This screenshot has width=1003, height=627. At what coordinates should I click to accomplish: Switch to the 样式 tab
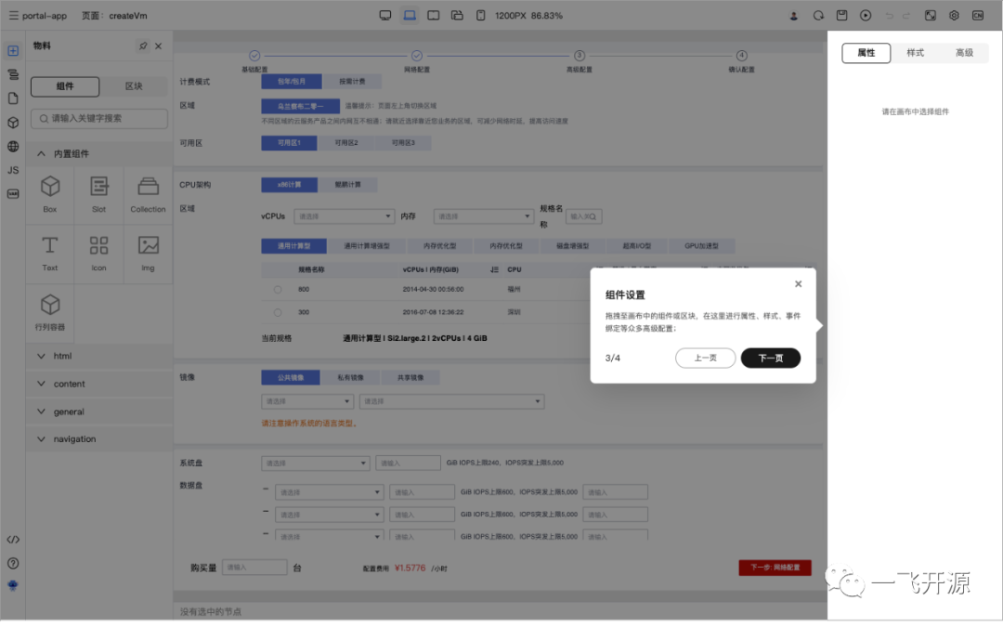tap(916, 53)
